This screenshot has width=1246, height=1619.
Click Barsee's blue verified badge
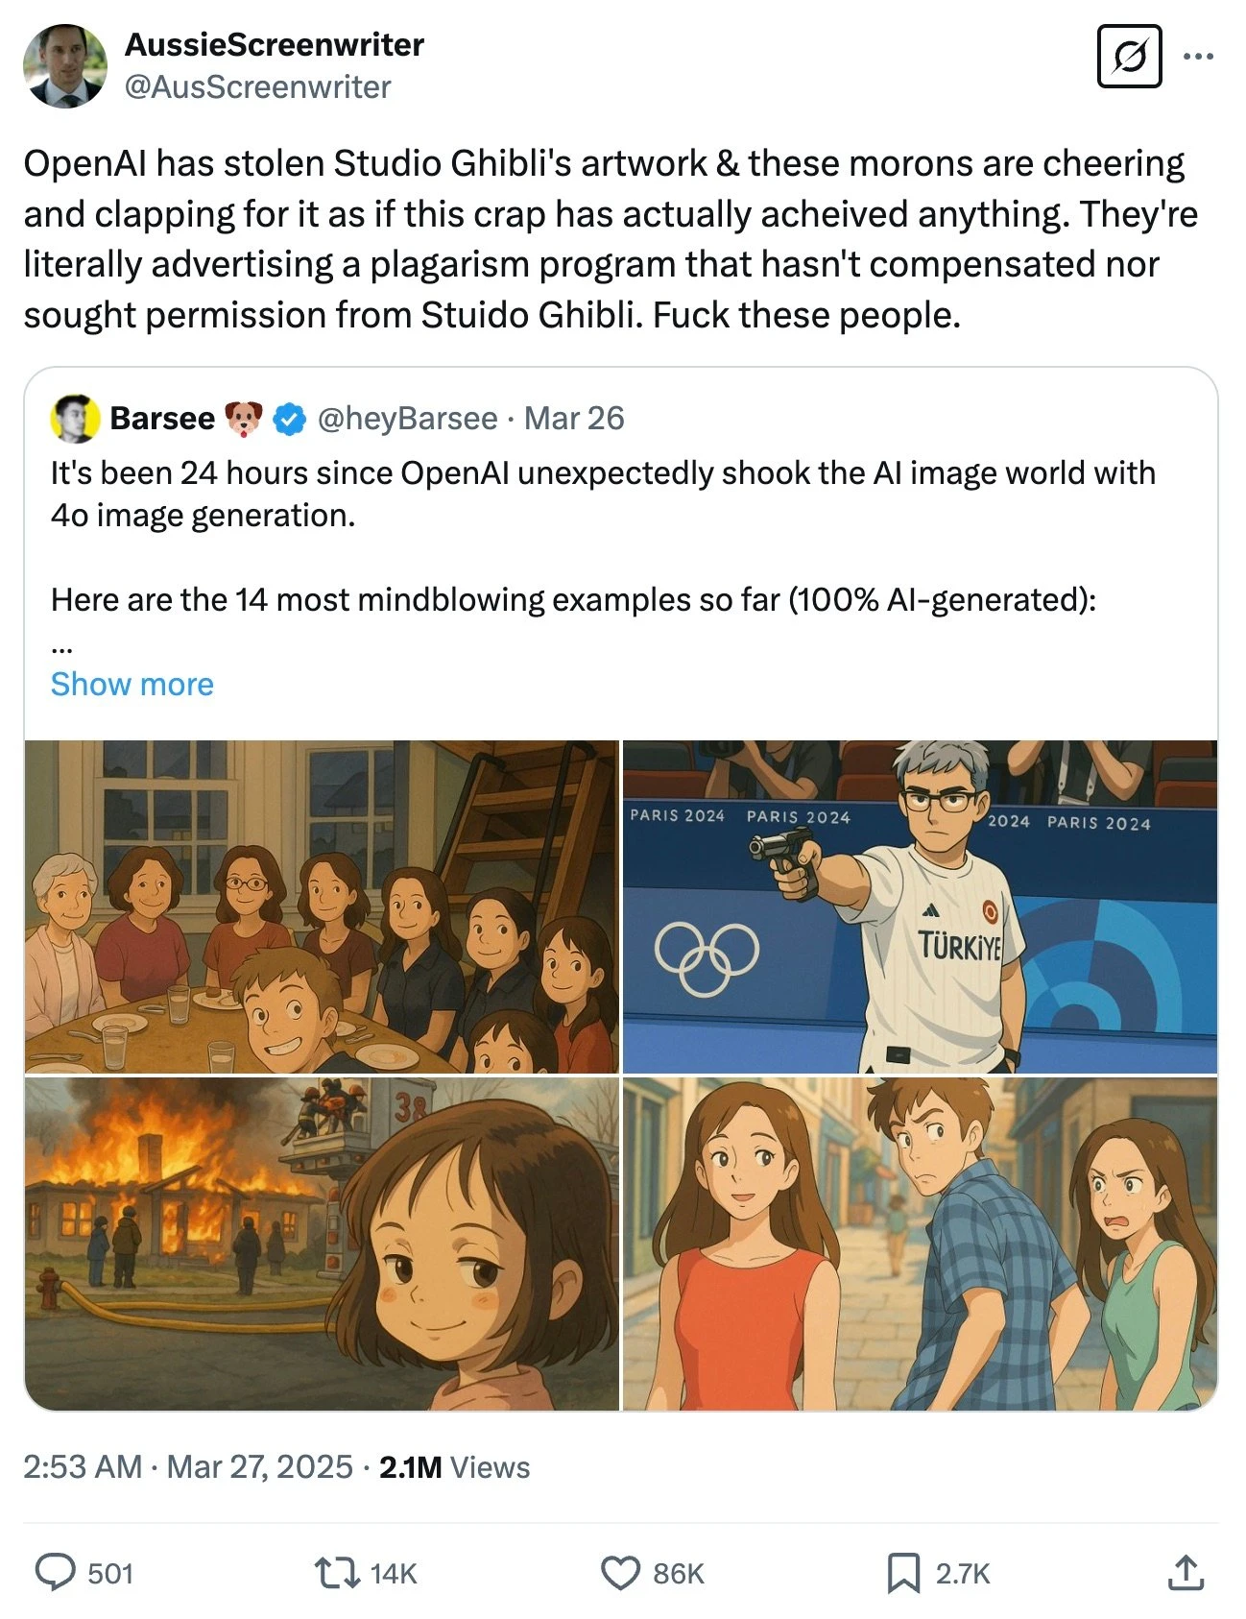coord(289,419)
